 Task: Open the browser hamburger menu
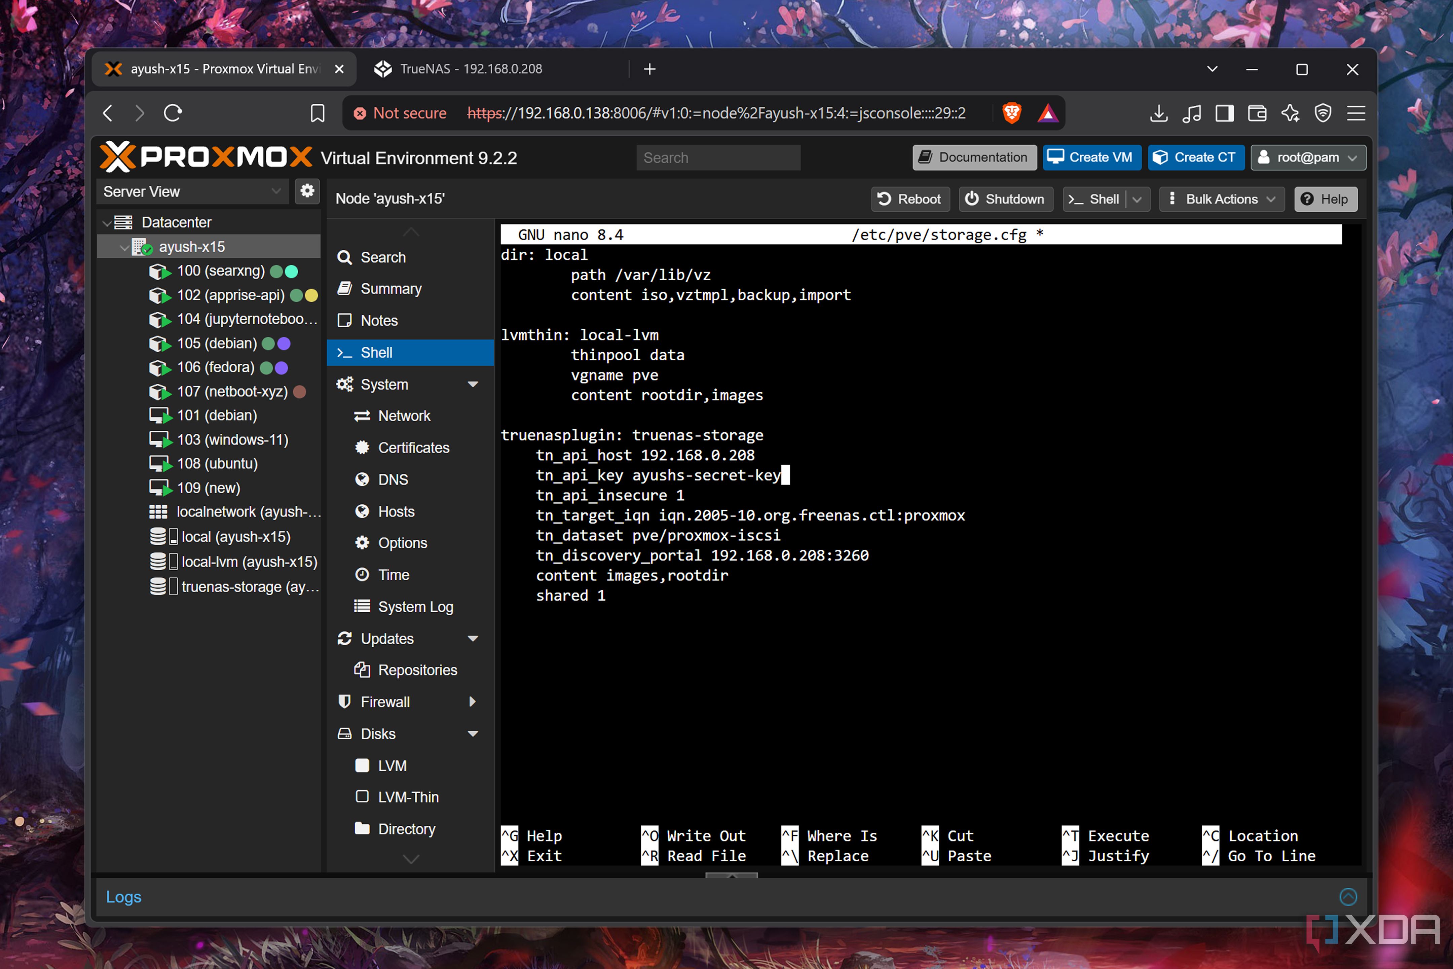coord(1355,113)
